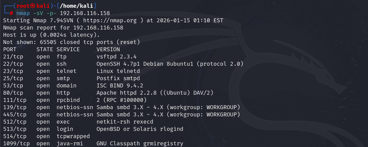Click the vsftpd 2.3.4 version text

pyautogui.click(x=117, y=57)
